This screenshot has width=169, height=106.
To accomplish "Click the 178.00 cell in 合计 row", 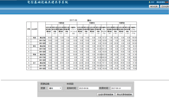I will 98,63.
